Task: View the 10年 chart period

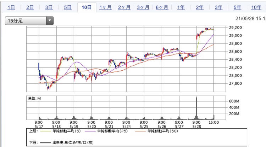Action: point(256,7)
